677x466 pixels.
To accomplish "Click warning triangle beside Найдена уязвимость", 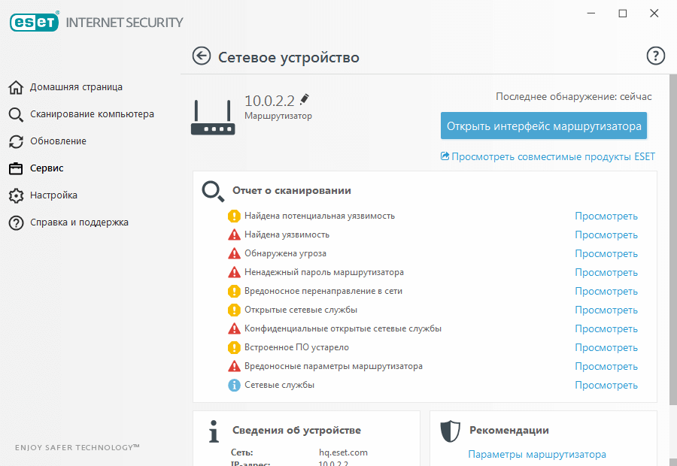I will (x=234, y=235).
